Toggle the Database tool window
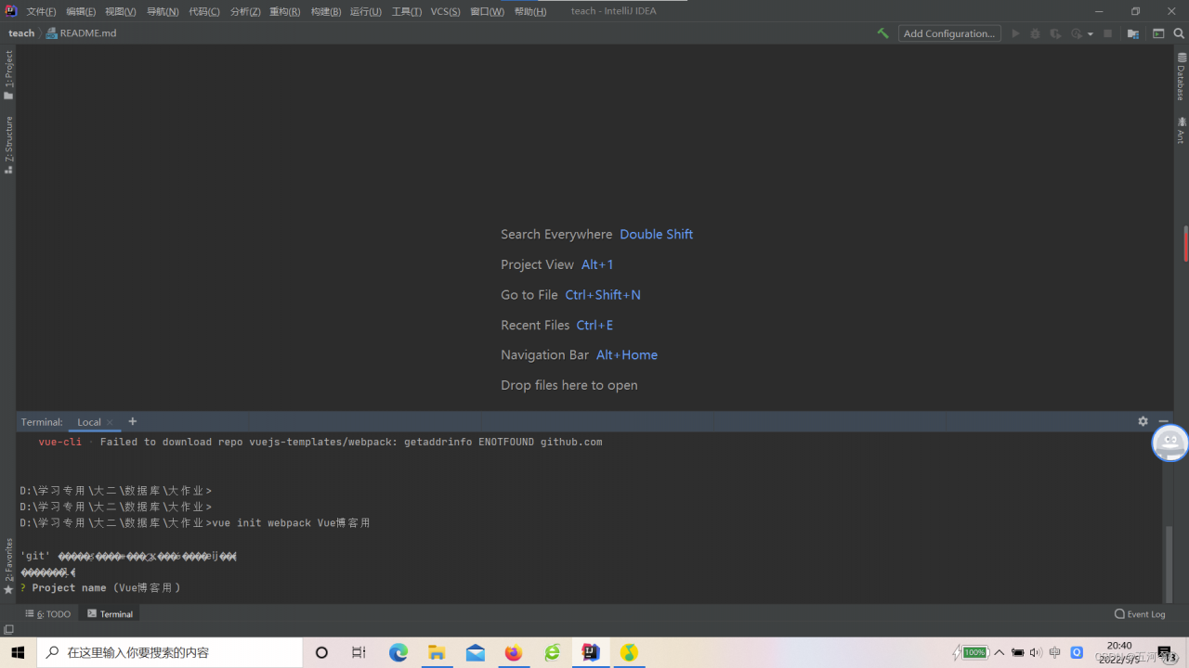 tap(1181, 77)
